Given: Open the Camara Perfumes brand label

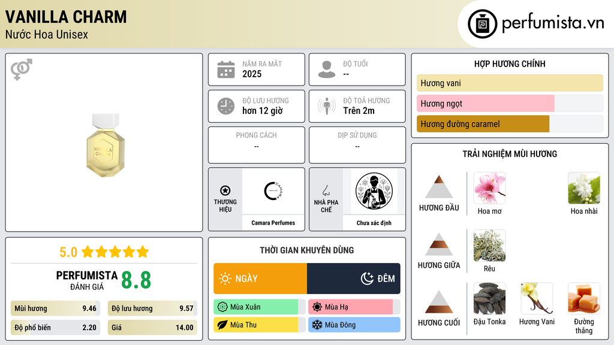Looking at the screenshot, I should tap(273, 223).
